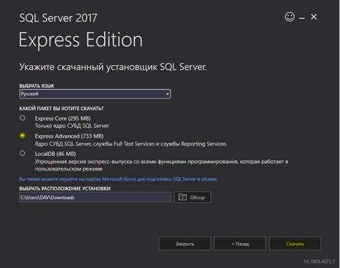This screenshot has height=268, width=340.
Task: Close the installer with the X icon
Action: point(314,16)
